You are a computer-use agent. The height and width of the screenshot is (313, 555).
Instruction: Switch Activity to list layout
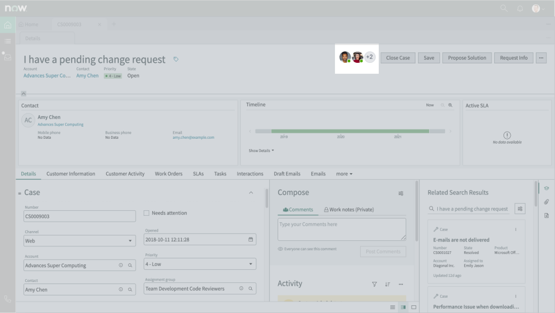392,307
